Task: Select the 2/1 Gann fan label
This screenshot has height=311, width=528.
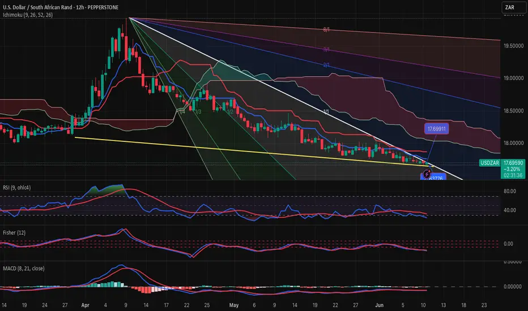Action: (326, 65)
